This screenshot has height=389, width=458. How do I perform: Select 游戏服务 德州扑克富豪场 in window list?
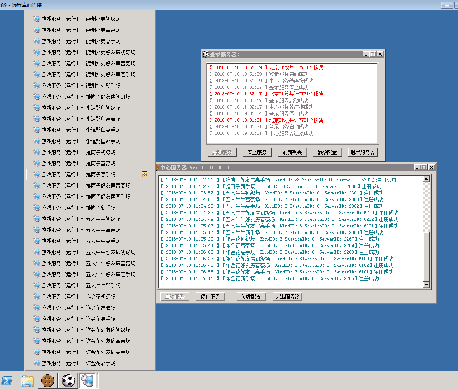[x=81, y=30]
